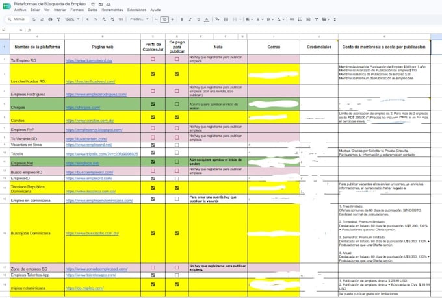Open the Datos menu

[x=93, y=10]
